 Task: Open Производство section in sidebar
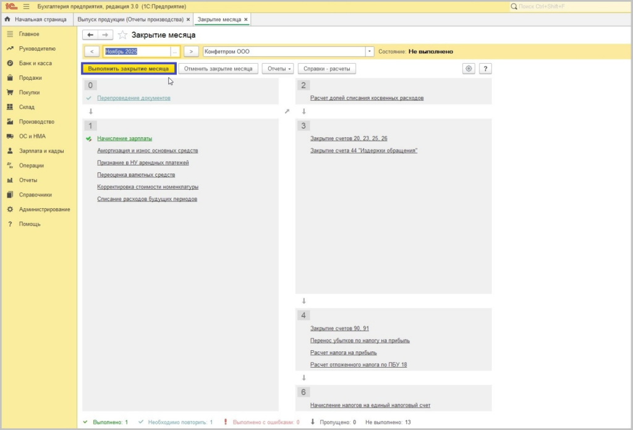36,122
